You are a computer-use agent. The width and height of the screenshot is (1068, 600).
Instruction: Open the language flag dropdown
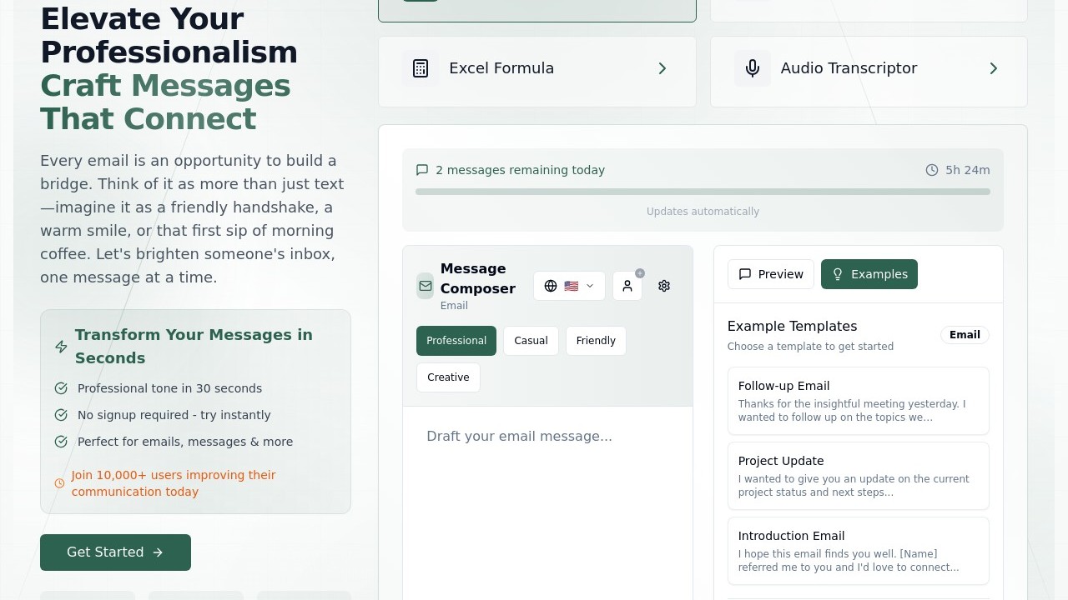tap(569, 286)
